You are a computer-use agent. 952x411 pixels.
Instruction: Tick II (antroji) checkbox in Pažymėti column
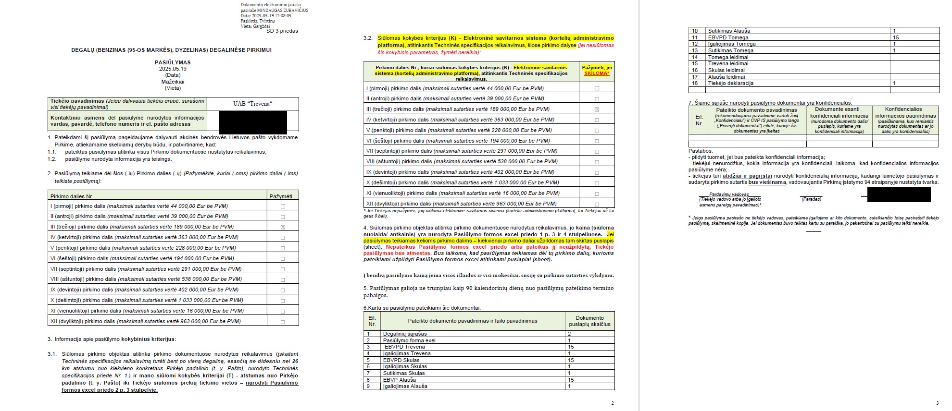click(x=283, y=217)
